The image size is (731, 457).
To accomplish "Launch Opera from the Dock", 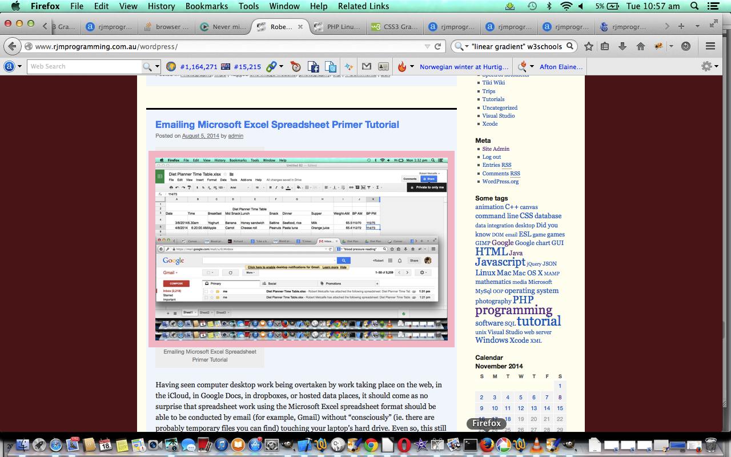I will point(404,444).
